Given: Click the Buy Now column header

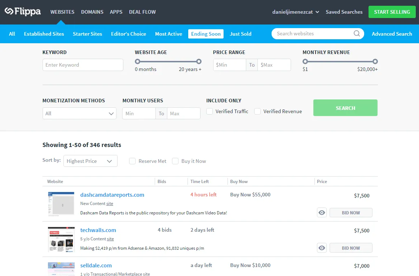Looking at the screenshot, I should pos(239,182).
